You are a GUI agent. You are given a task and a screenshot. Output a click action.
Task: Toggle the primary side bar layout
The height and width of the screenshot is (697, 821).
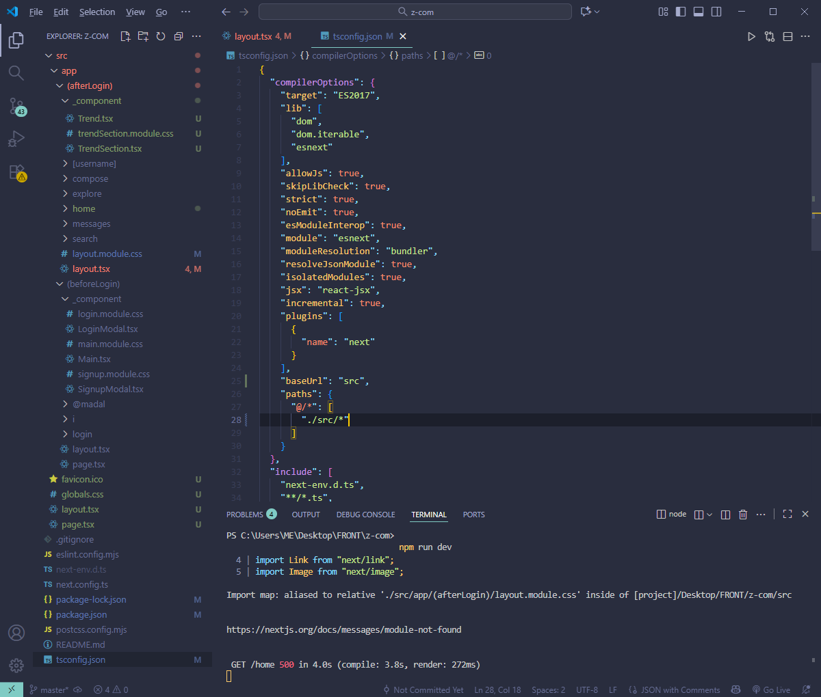click(681, 12)
